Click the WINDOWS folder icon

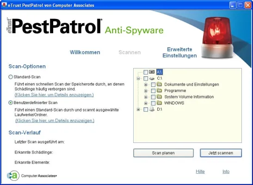click(x=159, y=103)
